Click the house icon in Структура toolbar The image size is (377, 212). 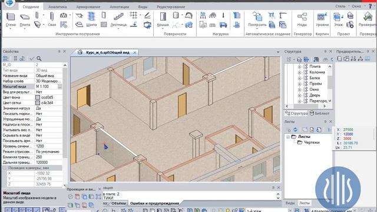[x=299, y=59]
